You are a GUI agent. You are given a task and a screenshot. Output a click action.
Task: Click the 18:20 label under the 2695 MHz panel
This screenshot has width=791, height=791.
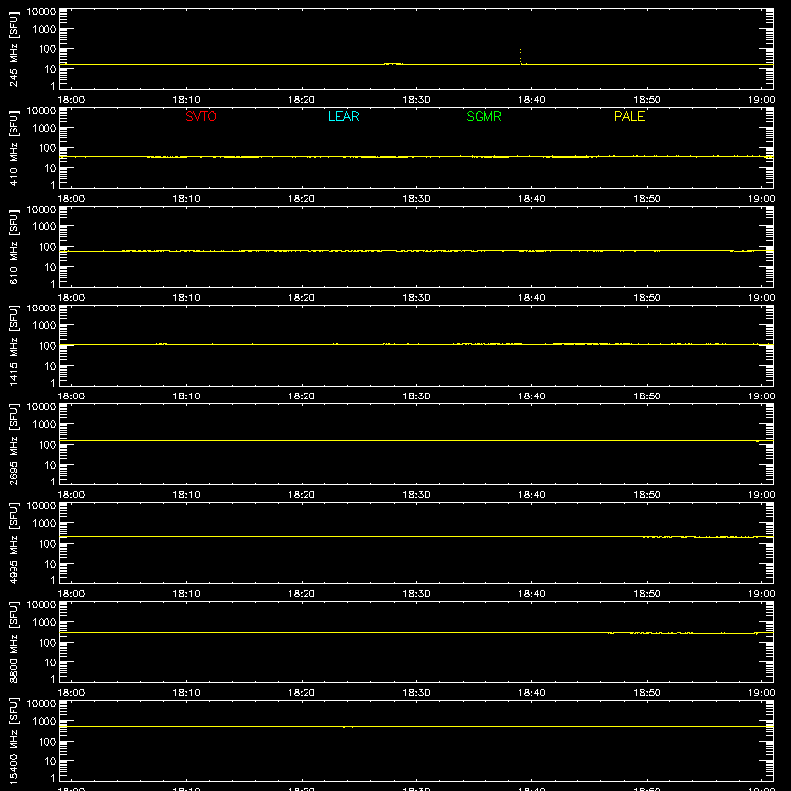[x=302, y=495]
